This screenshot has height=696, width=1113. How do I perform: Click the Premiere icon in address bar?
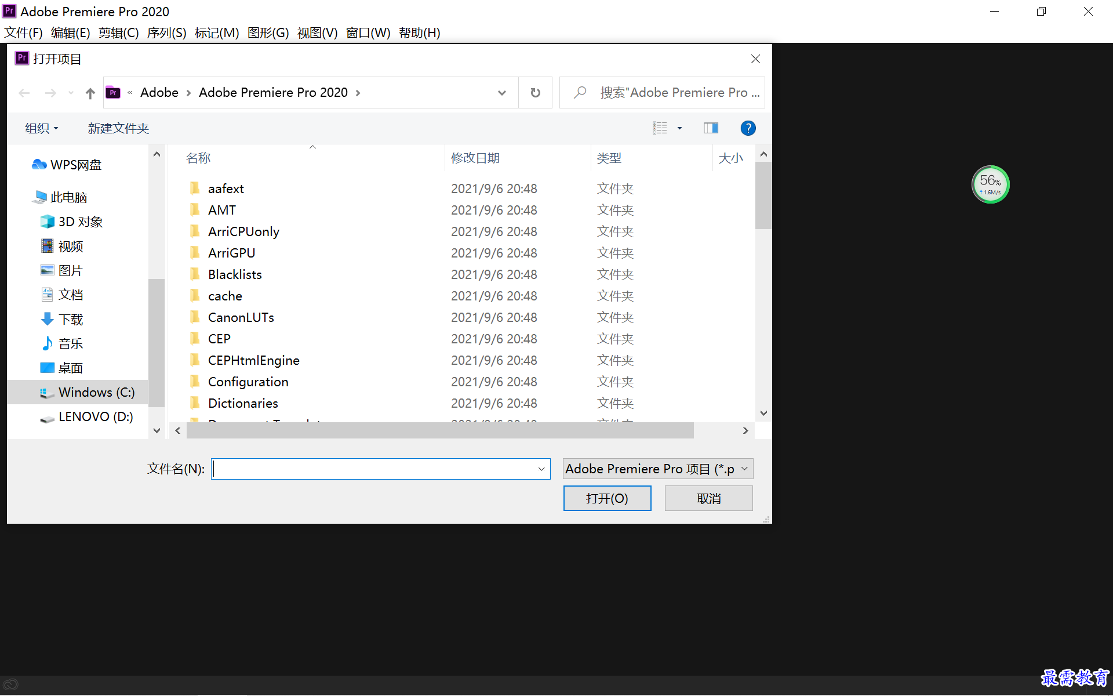(113, 93)
